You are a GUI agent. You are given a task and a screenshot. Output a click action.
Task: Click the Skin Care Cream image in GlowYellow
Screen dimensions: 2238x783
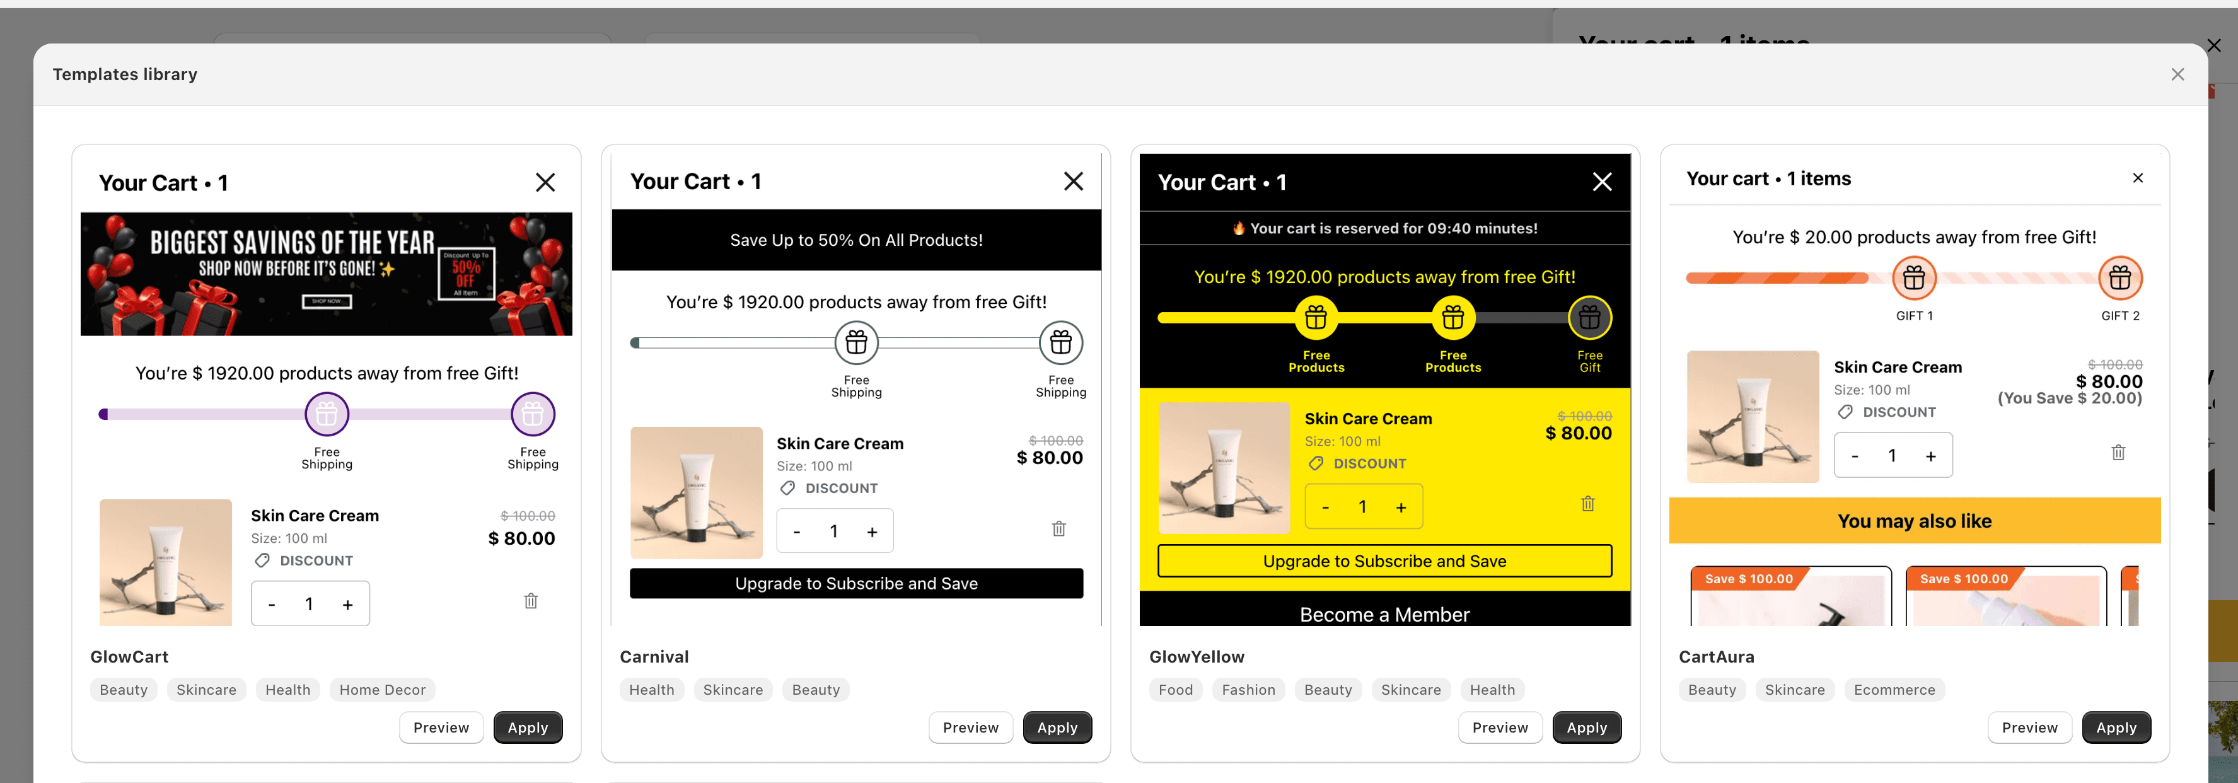point(1225,468)
